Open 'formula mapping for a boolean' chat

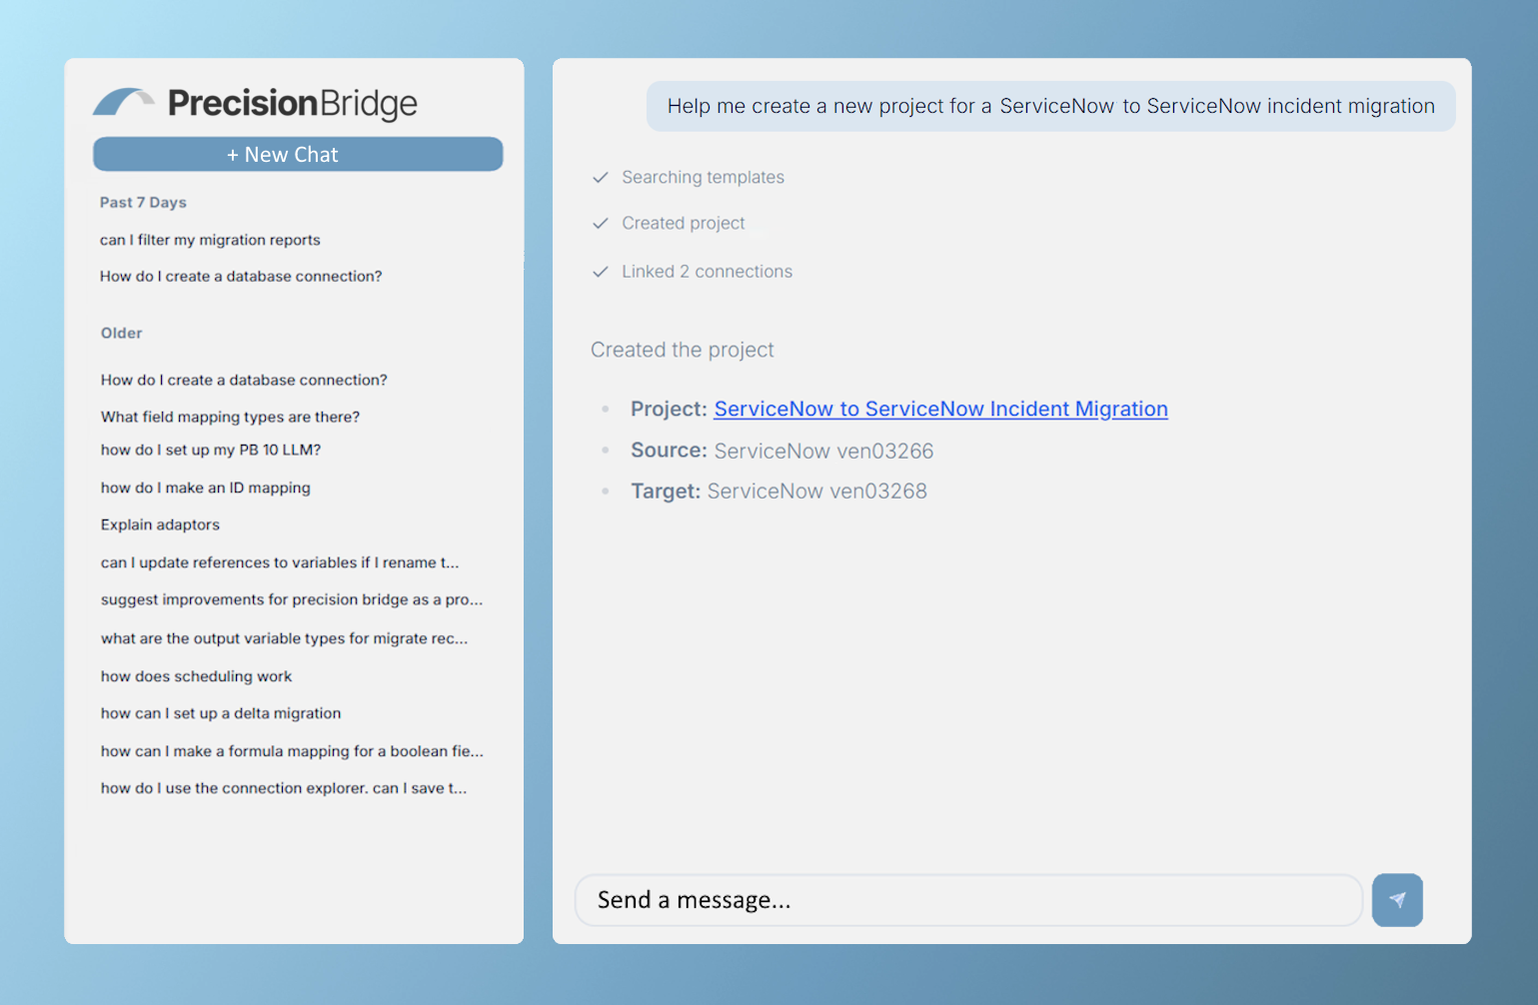pos(292,751)
